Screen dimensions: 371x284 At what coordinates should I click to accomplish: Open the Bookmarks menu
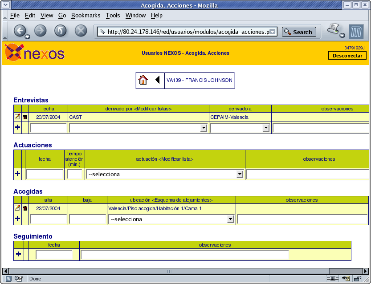point(86,16)
